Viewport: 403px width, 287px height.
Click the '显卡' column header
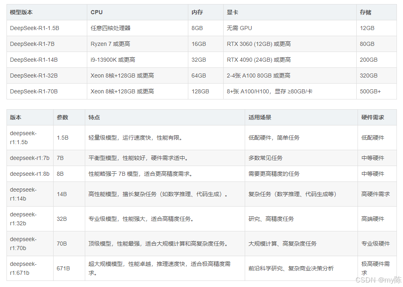(x=290, y=12)
